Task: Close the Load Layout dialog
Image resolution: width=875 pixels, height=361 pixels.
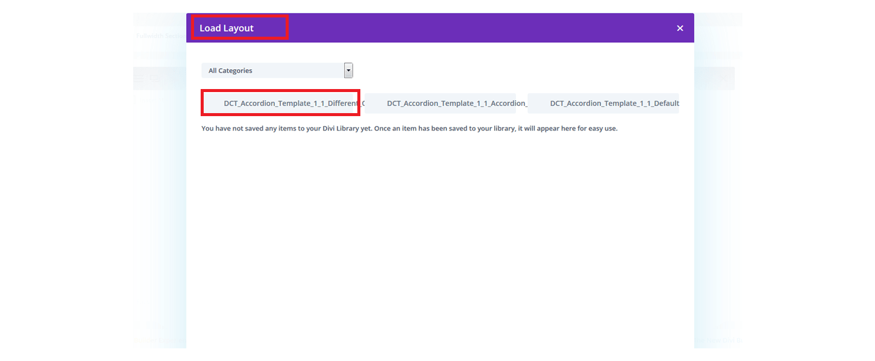Action: pos(680,28)
